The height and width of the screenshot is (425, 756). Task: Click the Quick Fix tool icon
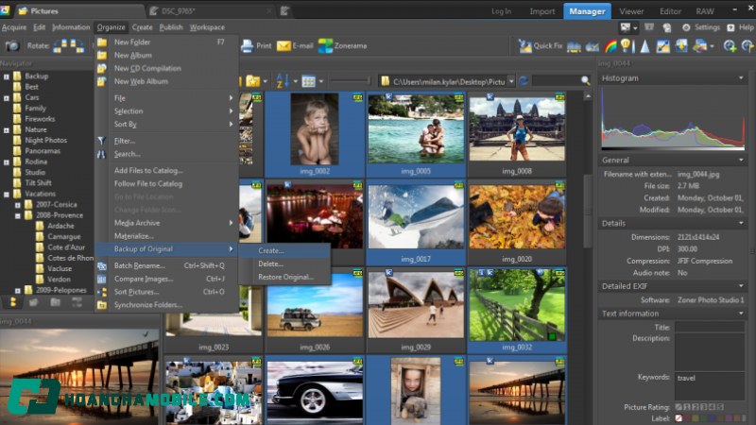(524, 45)
